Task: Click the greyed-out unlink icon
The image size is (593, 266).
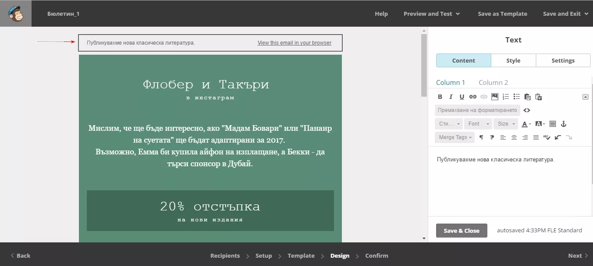Action: click(x=483, y=97)
